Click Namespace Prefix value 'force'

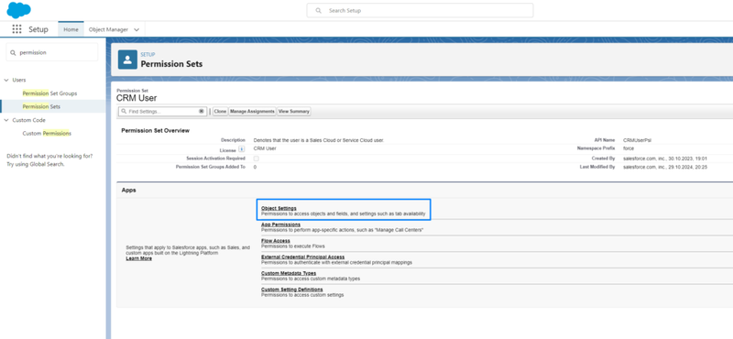point(629,148)
